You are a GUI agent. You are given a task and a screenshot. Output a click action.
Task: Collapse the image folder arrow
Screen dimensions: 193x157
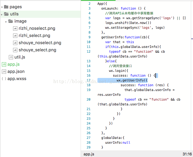point(6,21)
